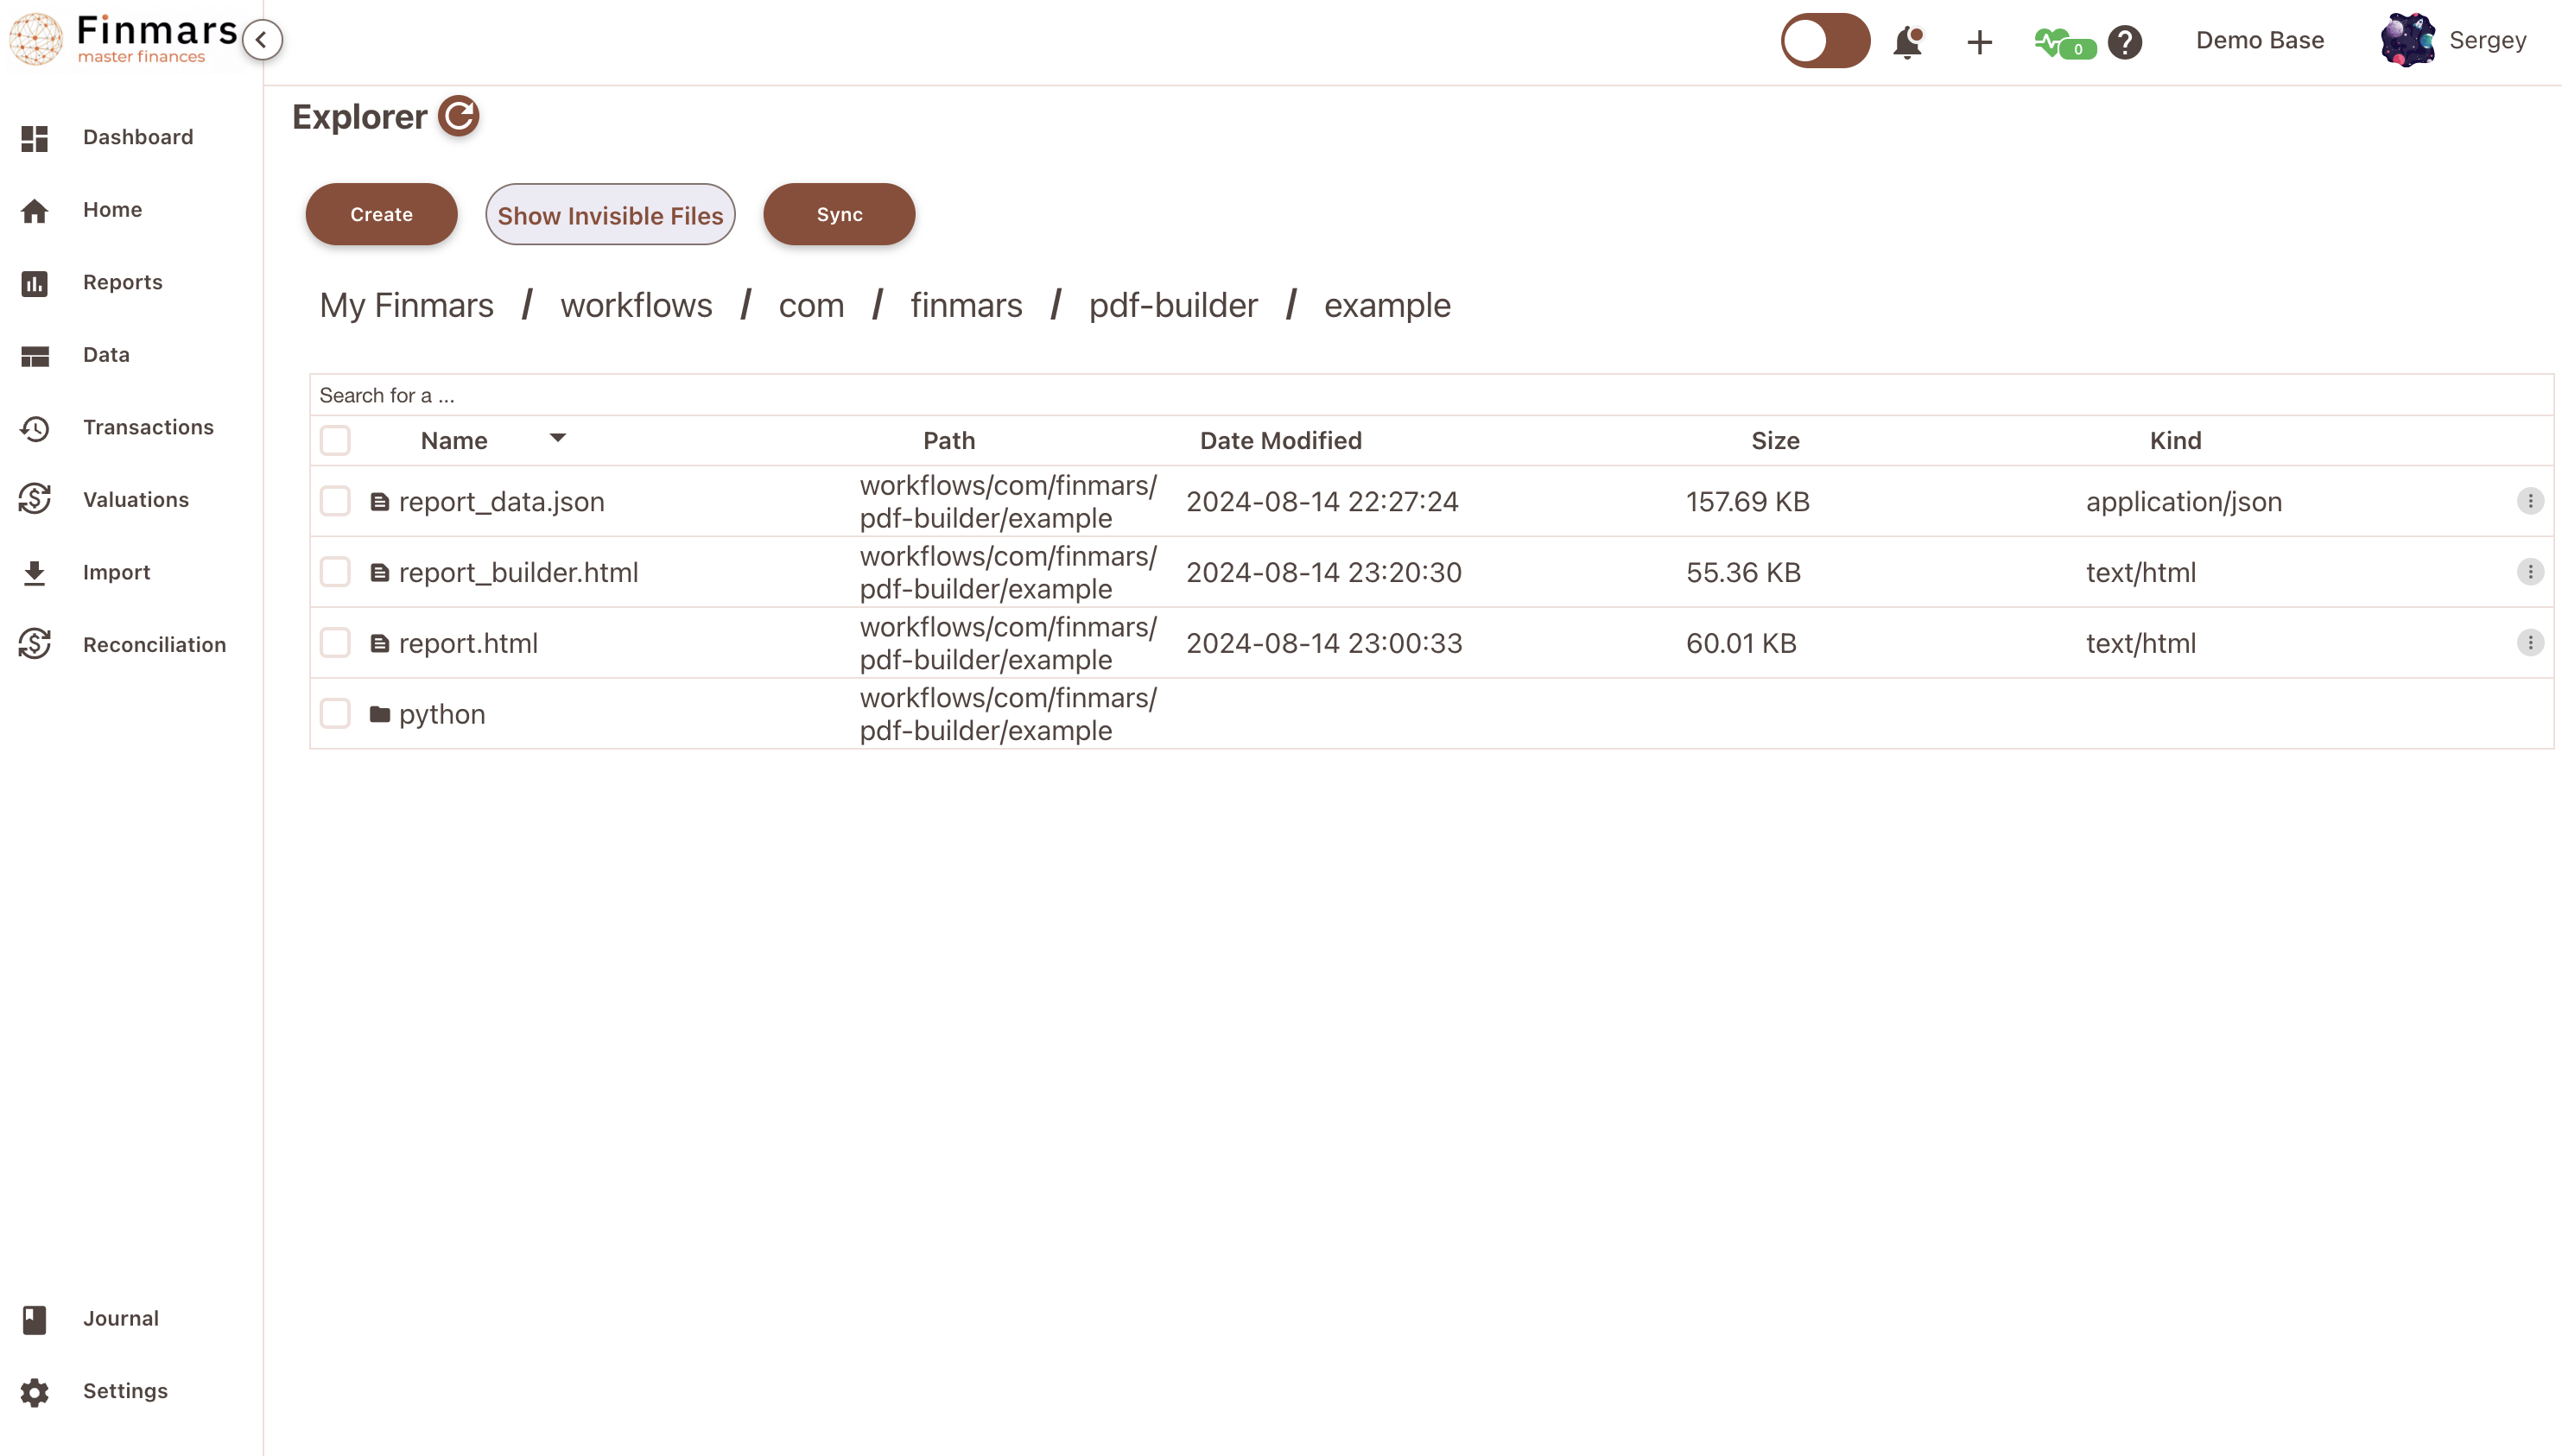
Task: Click the file icon of report_data.json
Action: pyautogui.click(x=379, y=502)
